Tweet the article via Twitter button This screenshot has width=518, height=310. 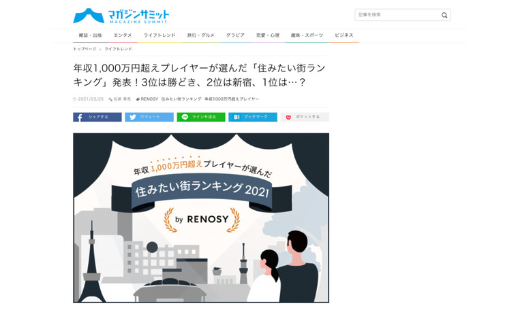coord(149,117)
